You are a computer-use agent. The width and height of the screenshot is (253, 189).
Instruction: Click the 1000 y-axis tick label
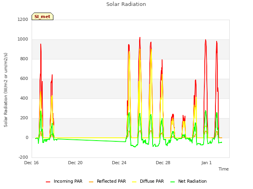point(23,39)
